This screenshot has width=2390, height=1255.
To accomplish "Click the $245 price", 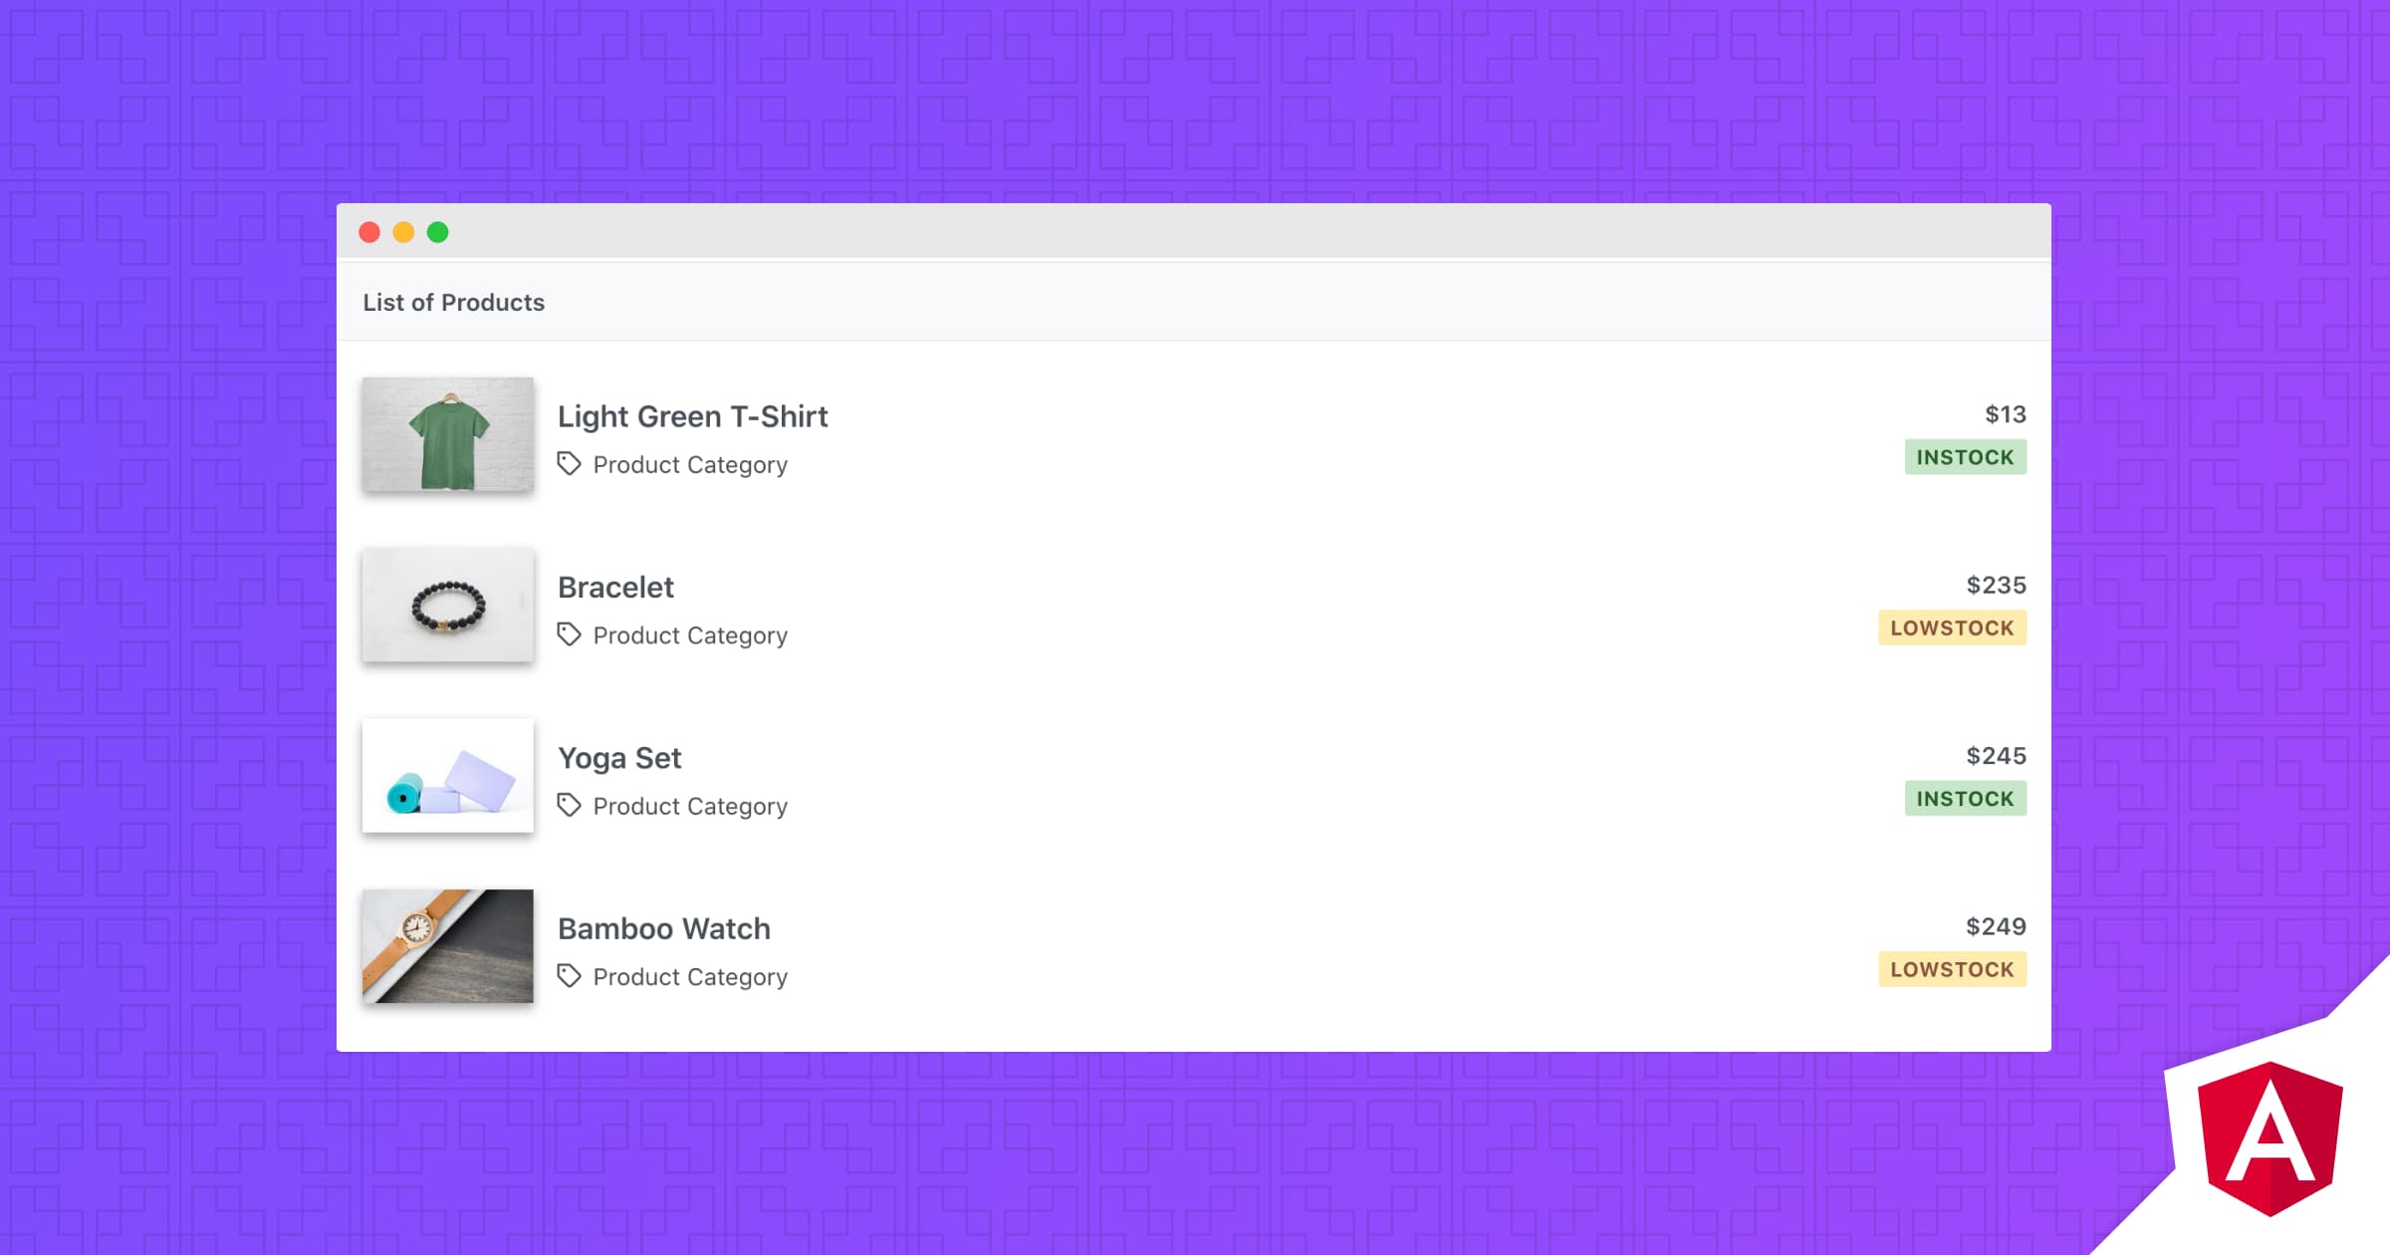I will point(1996,756).
